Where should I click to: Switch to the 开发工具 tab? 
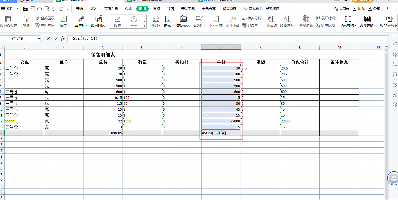(188, 9)
